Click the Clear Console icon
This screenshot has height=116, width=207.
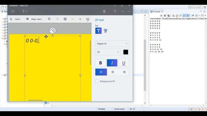173,16
